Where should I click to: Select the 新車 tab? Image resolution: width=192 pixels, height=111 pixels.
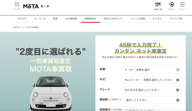[55, 19]
